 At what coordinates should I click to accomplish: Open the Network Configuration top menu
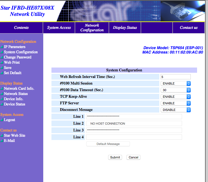[92, 28]
